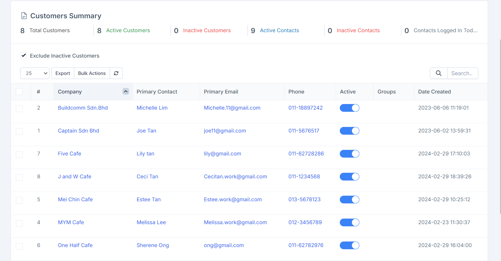Open email link Melissa.work@gmail.com
Screen dimensions: 501x261
click(x=235, y=222)
